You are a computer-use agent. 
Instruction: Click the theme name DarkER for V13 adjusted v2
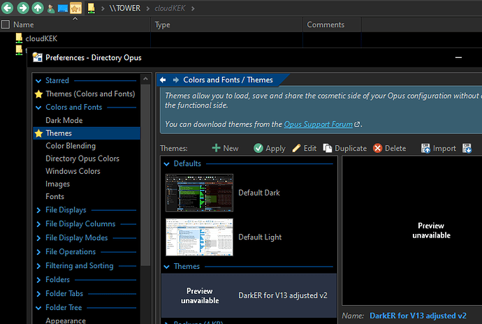418,316
